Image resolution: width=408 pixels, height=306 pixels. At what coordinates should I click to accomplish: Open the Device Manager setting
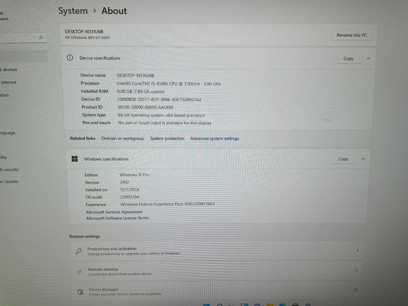pos(217,291)
